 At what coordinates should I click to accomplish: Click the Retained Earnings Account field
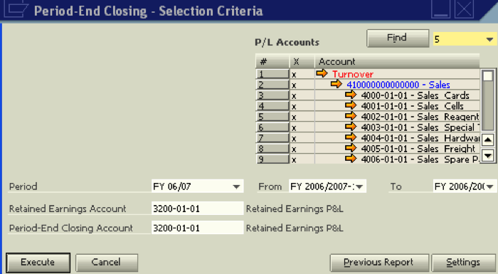click(x=197, y=209)
